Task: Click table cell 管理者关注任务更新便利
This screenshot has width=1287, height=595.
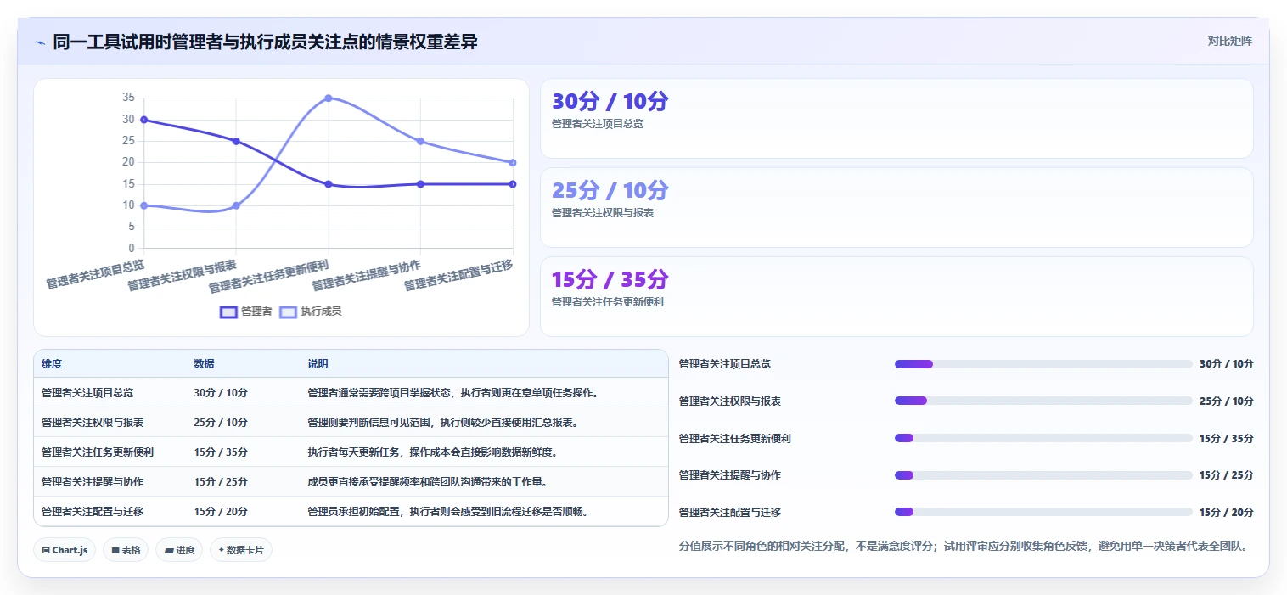Action: point(98,452)
